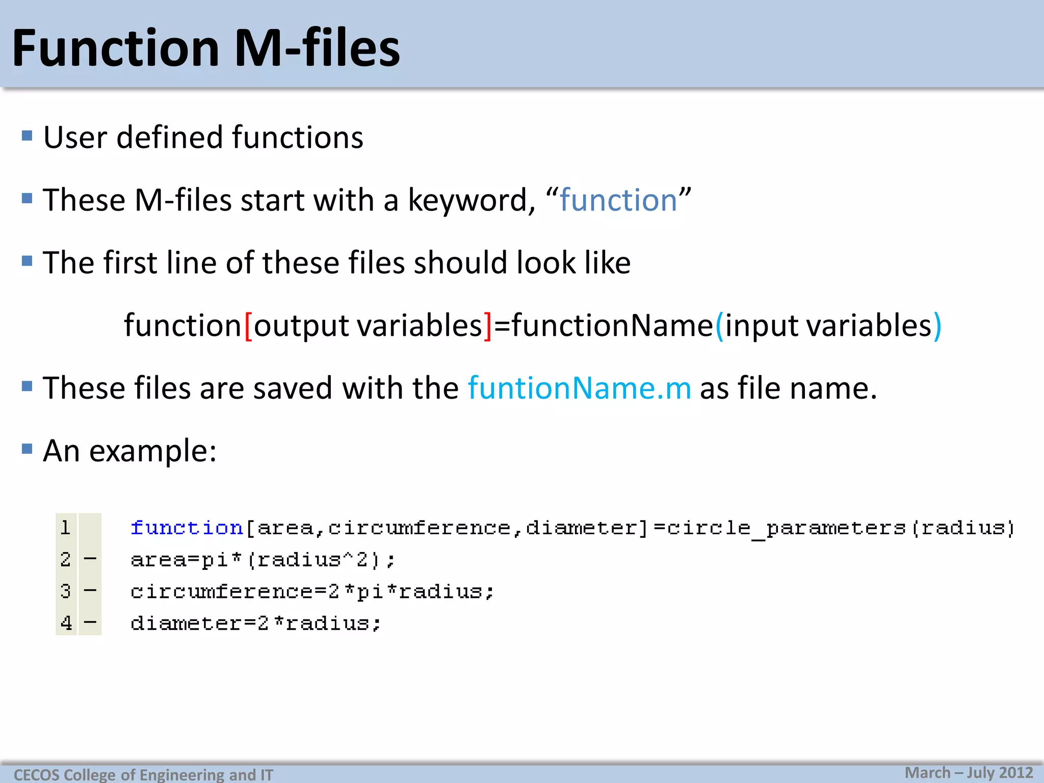
Task: Click the blue word 'function' in quotes
Action: pos(618,199)
